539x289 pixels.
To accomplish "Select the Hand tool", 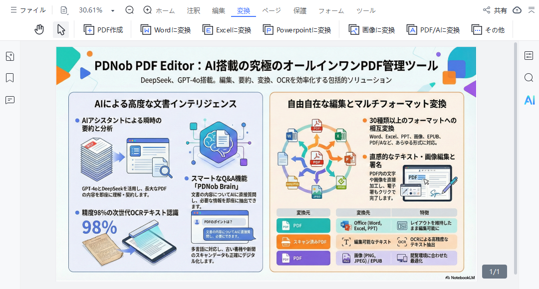I will [39, 29].
